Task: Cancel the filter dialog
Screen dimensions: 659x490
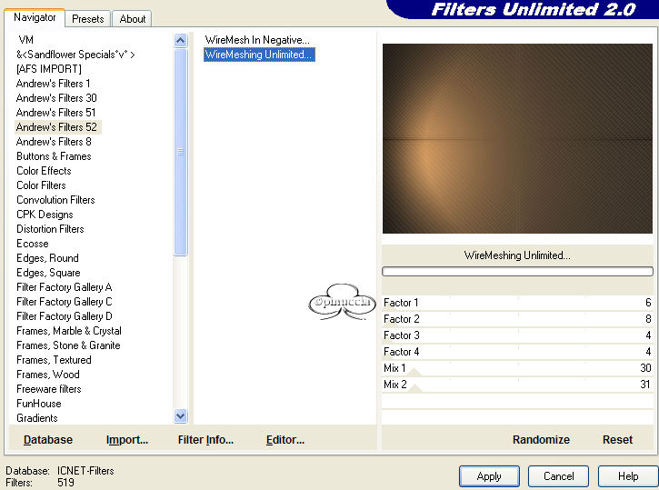Action: pyautogui.click(x=558, y=476)
